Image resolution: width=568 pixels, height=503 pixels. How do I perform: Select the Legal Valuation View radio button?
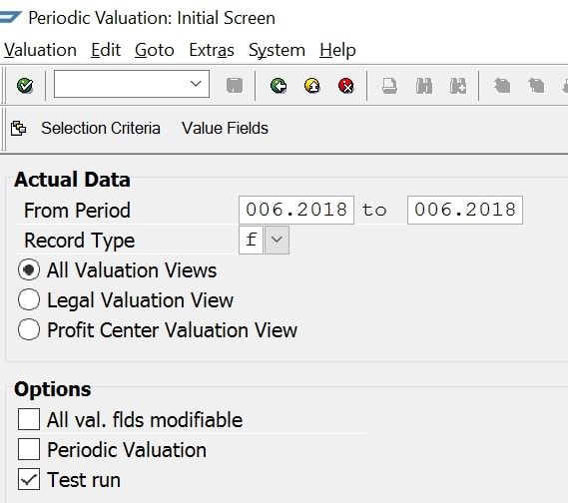pyautogui.click(x=29, y=299)
